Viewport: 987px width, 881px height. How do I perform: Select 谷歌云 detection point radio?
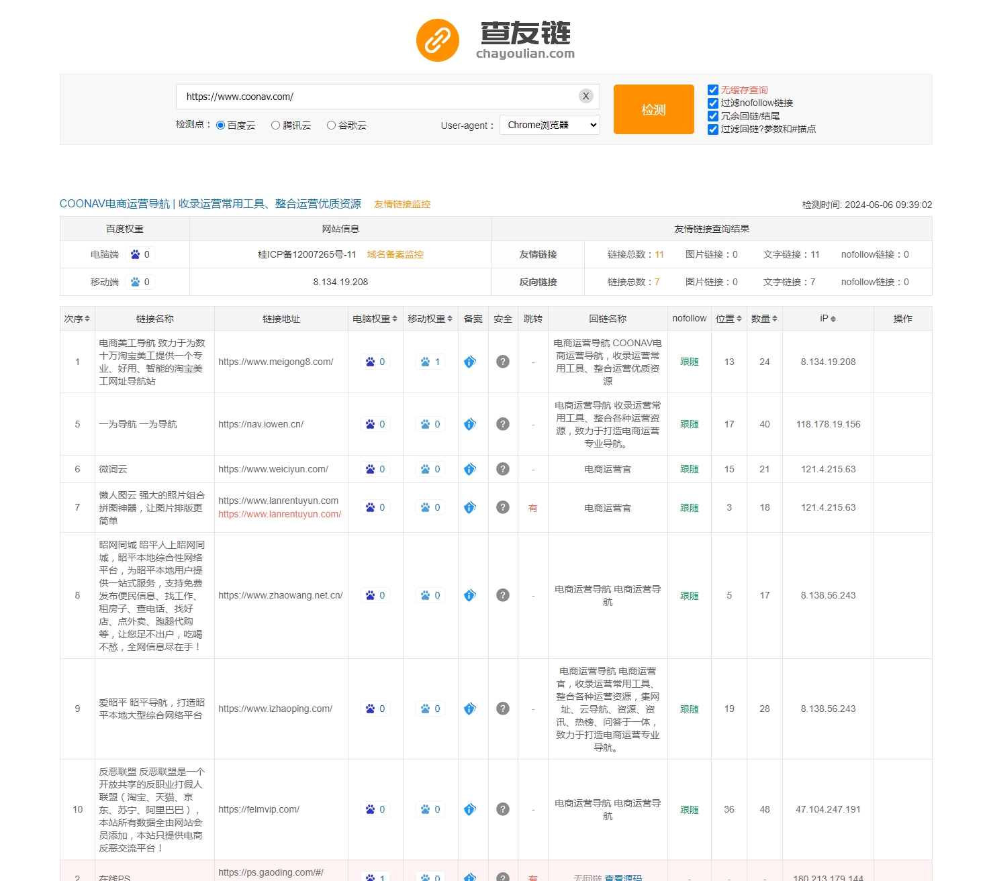coord(331,125)
